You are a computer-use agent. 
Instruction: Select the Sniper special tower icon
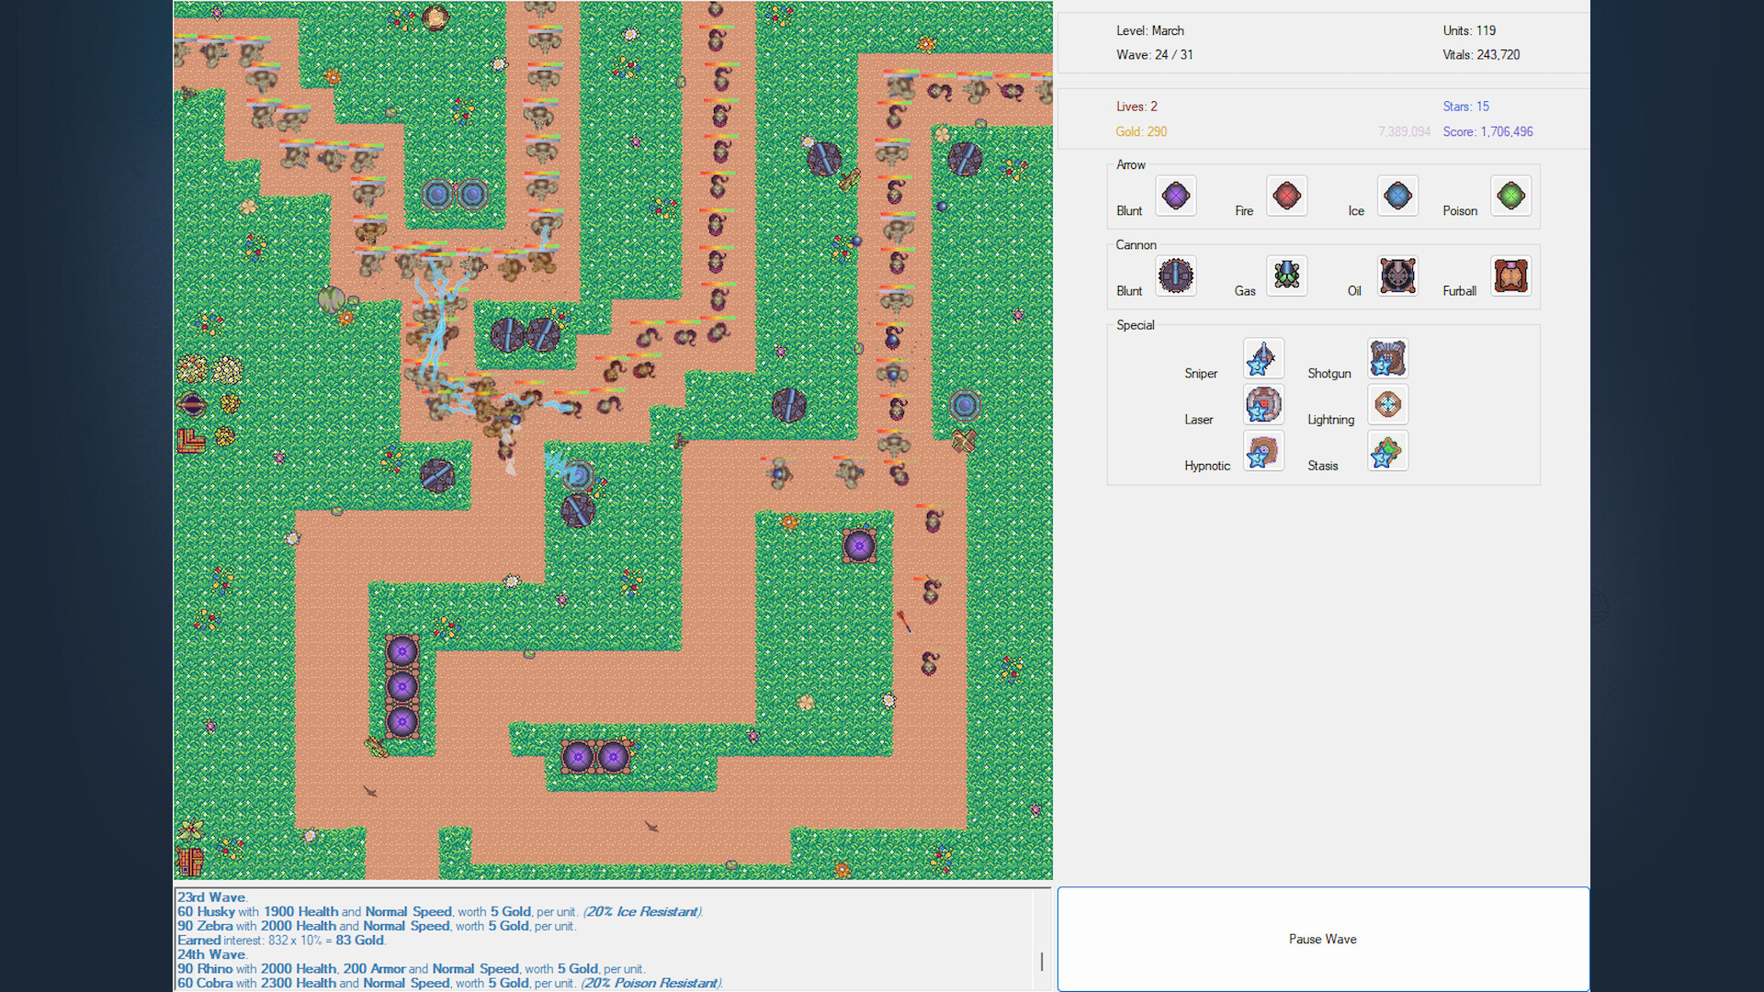(x=1263, y=358)
